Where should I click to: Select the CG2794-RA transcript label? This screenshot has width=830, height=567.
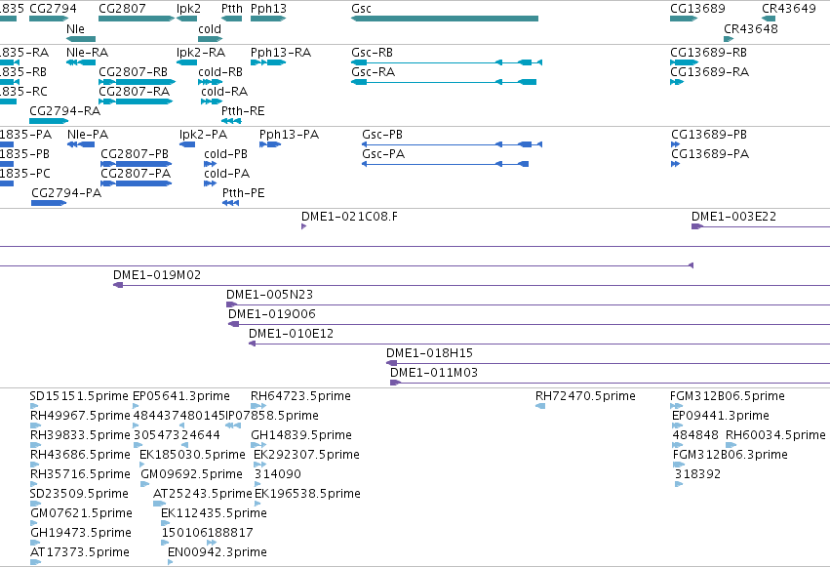point(65,111)
